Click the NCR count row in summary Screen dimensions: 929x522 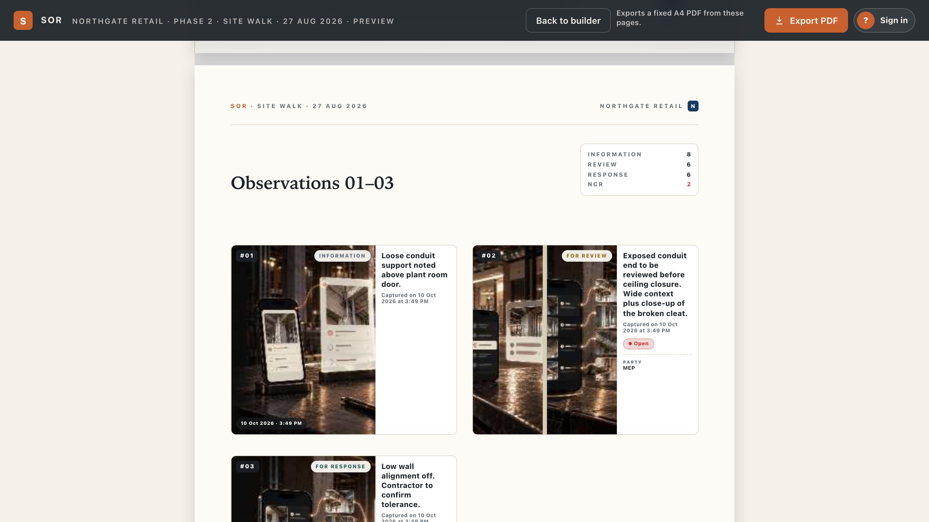[639, 184]
